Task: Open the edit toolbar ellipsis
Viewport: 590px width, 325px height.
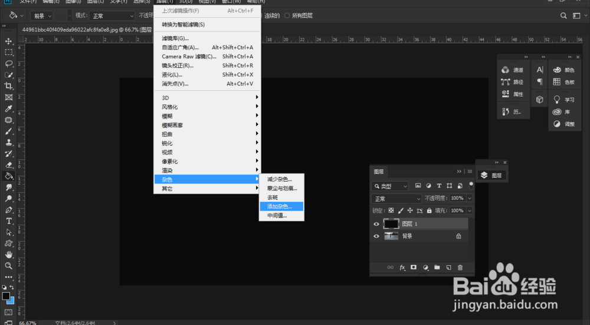Action: pyautogui.click(x=9, y=277)
